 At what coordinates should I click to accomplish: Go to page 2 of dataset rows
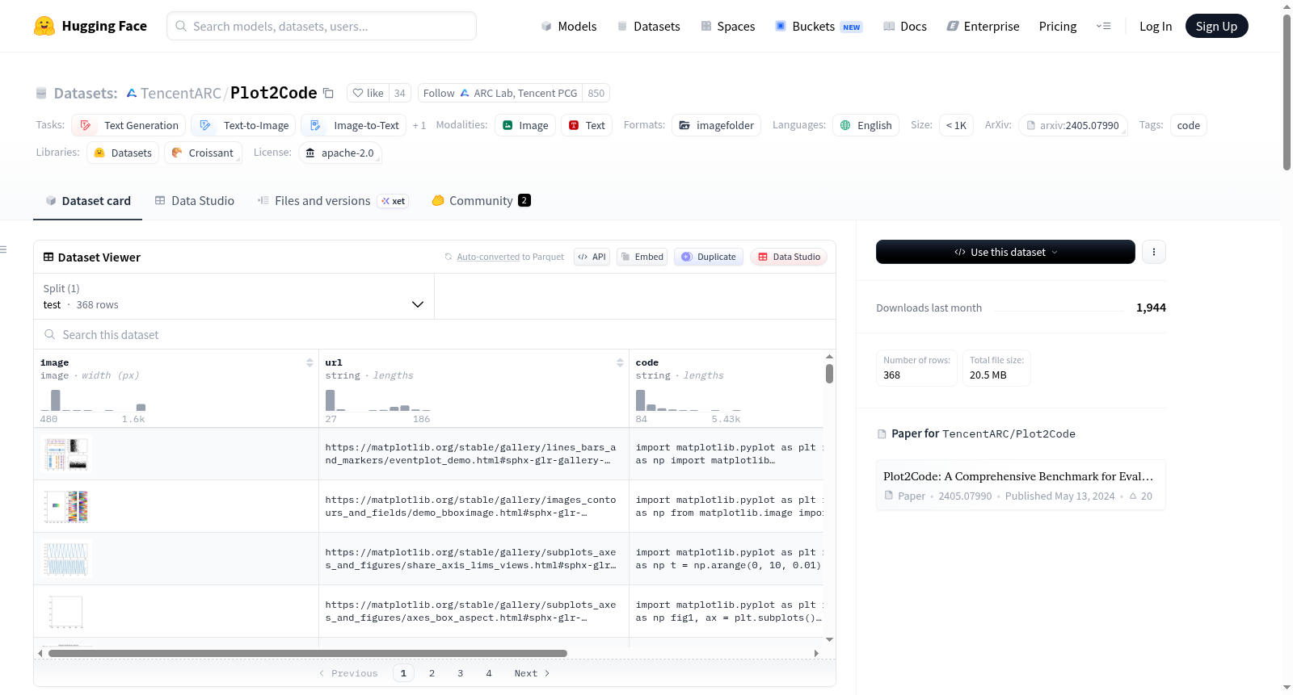(x=432, y=673)
